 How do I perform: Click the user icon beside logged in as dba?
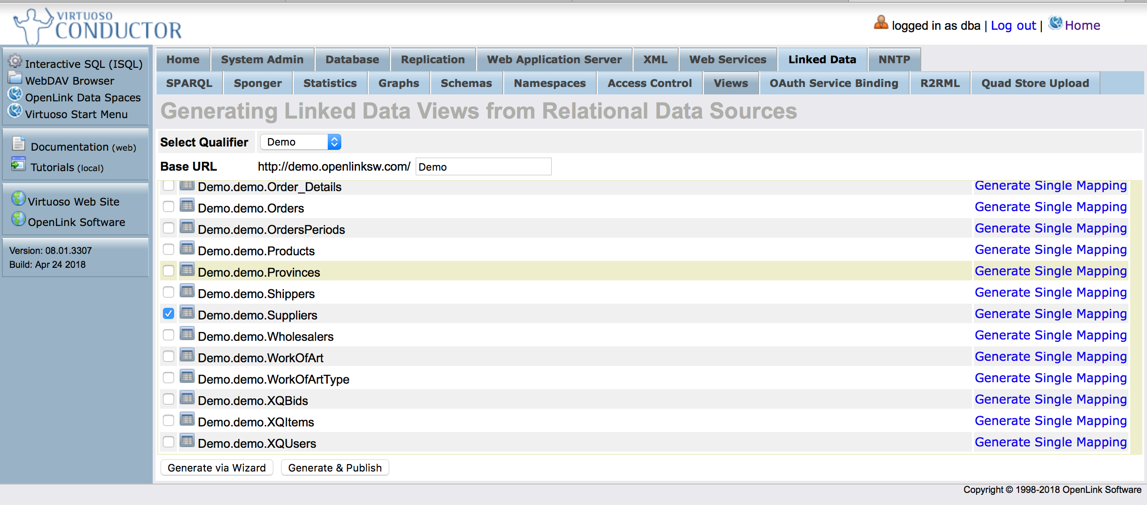tap(880, 22)
